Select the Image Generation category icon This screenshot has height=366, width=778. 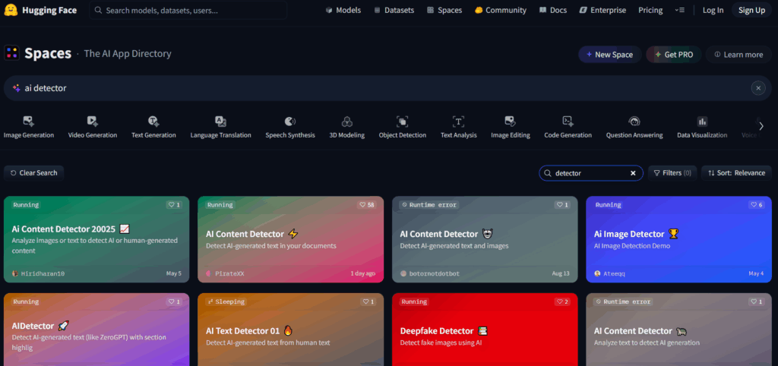pos(29,121)
